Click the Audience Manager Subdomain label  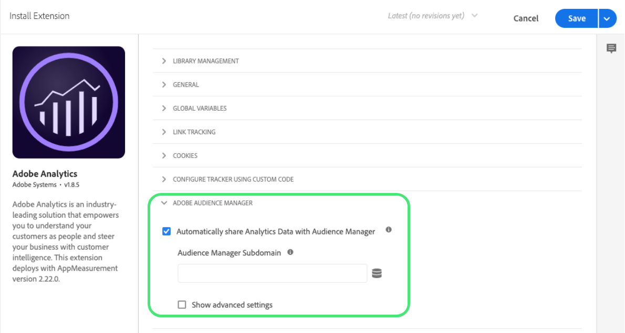pyautogui.click(x=229, y=253)
